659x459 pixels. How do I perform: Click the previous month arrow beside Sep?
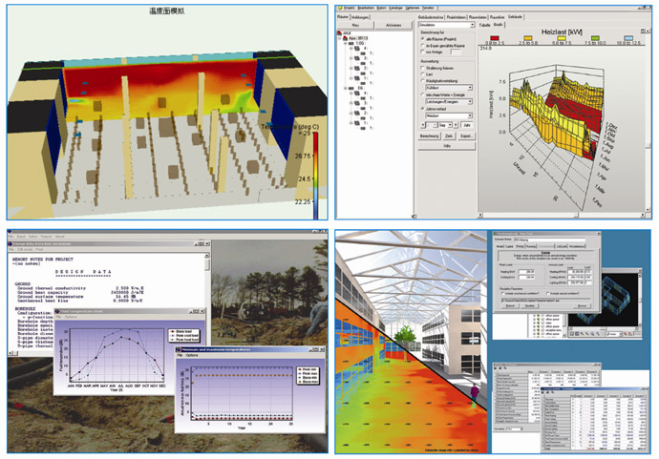coord(423,125)
